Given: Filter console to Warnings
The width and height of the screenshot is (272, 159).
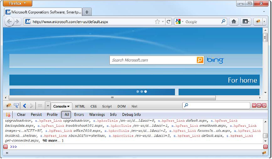Looking at the screenshot, I should 97,115.
